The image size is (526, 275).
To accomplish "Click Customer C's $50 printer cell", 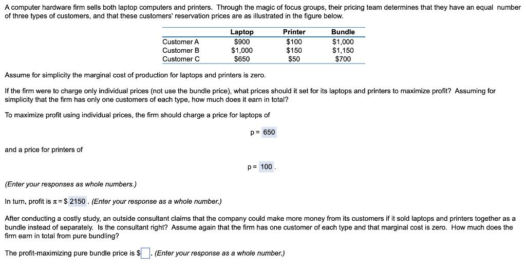I will tap(294, 59).
